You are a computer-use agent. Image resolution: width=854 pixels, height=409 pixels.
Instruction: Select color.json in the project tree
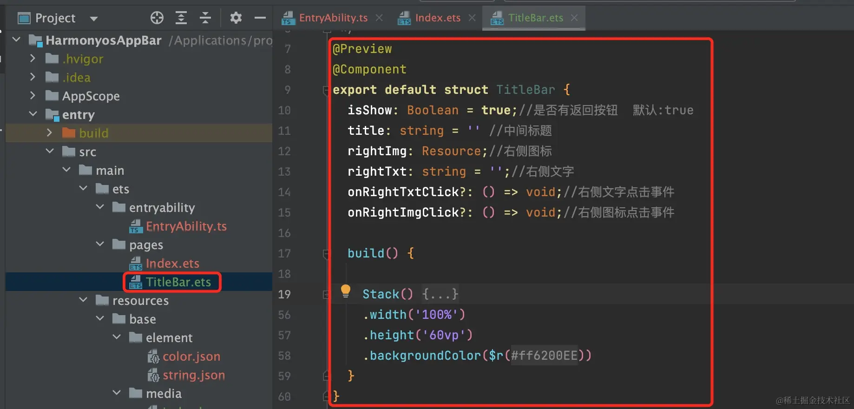(191, 356)
